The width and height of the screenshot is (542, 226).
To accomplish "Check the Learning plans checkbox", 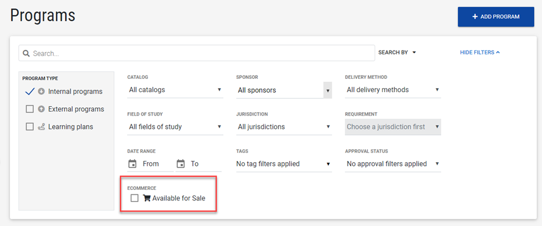I will point(30,127).
